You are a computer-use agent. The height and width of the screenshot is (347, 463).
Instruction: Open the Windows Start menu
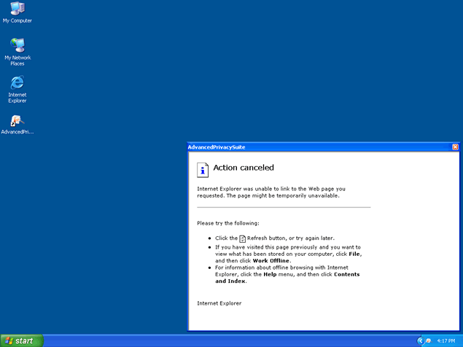21,340
